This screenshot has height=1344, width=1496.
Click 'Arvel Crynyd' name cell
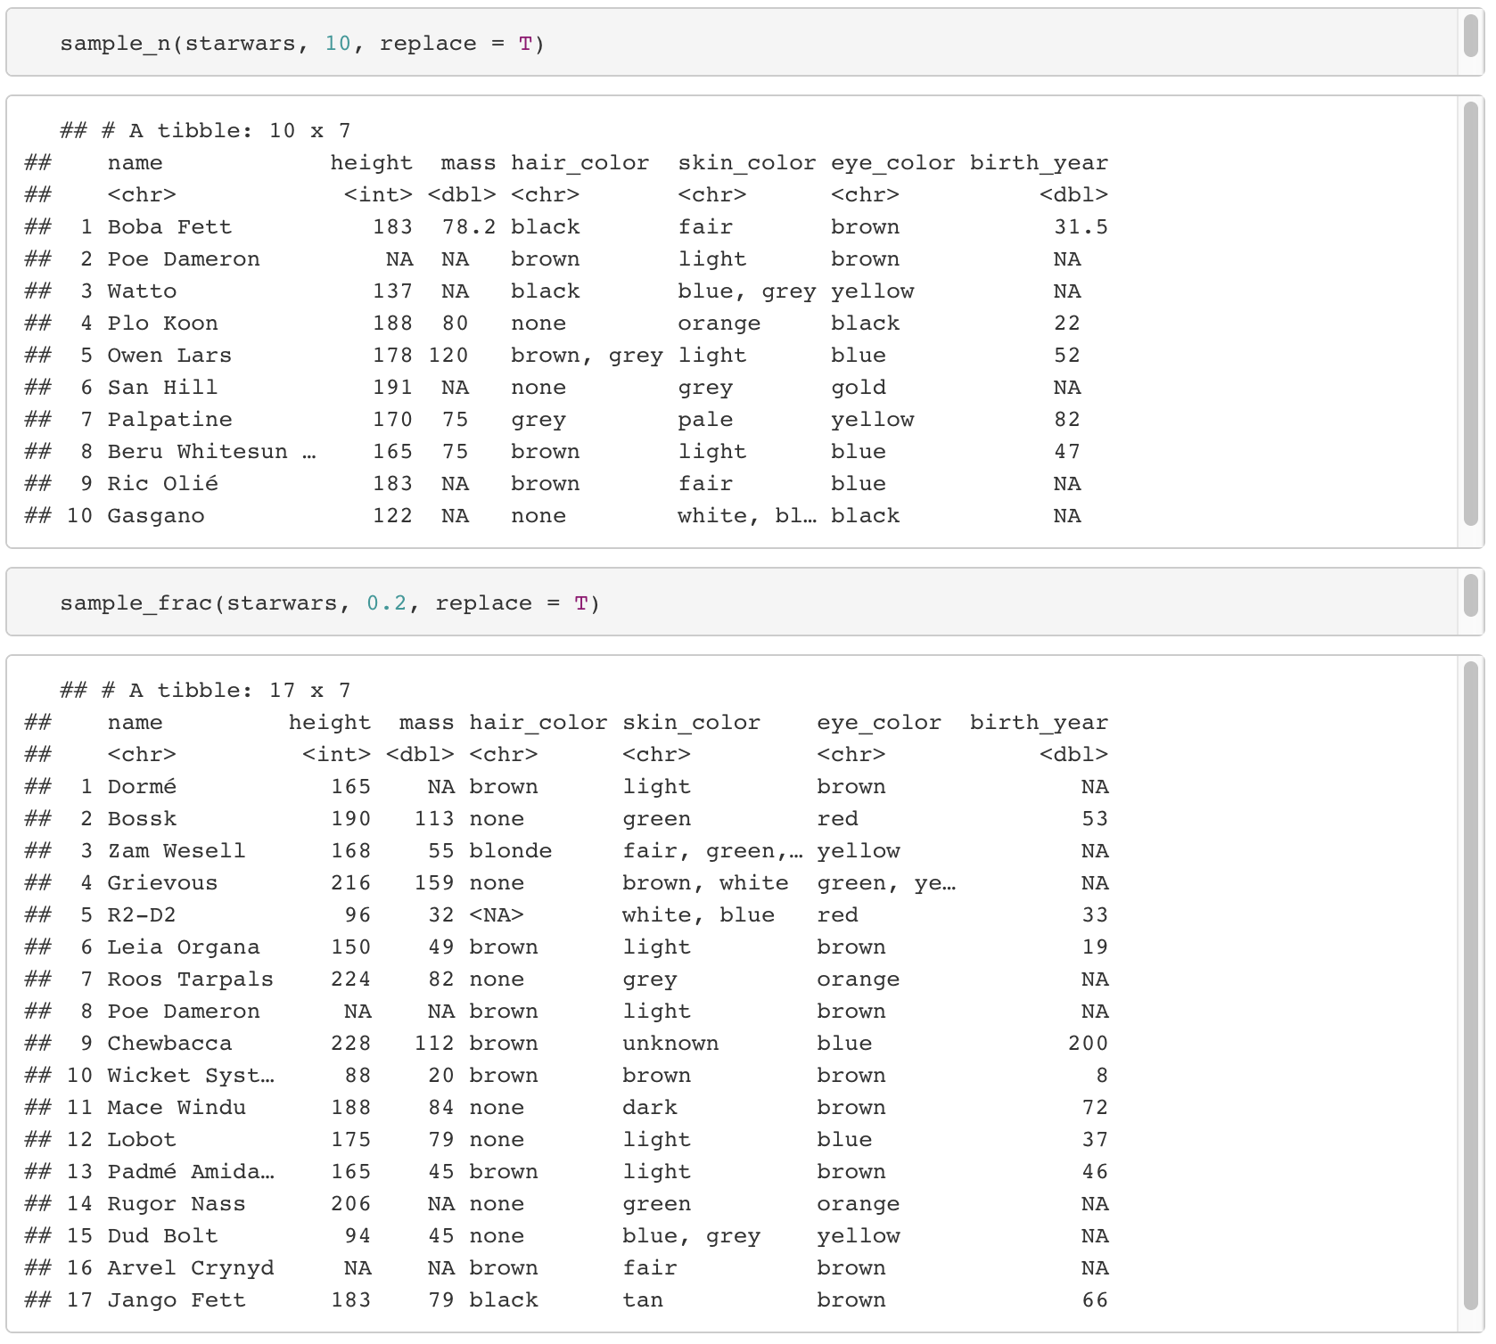click(190, 1268)
